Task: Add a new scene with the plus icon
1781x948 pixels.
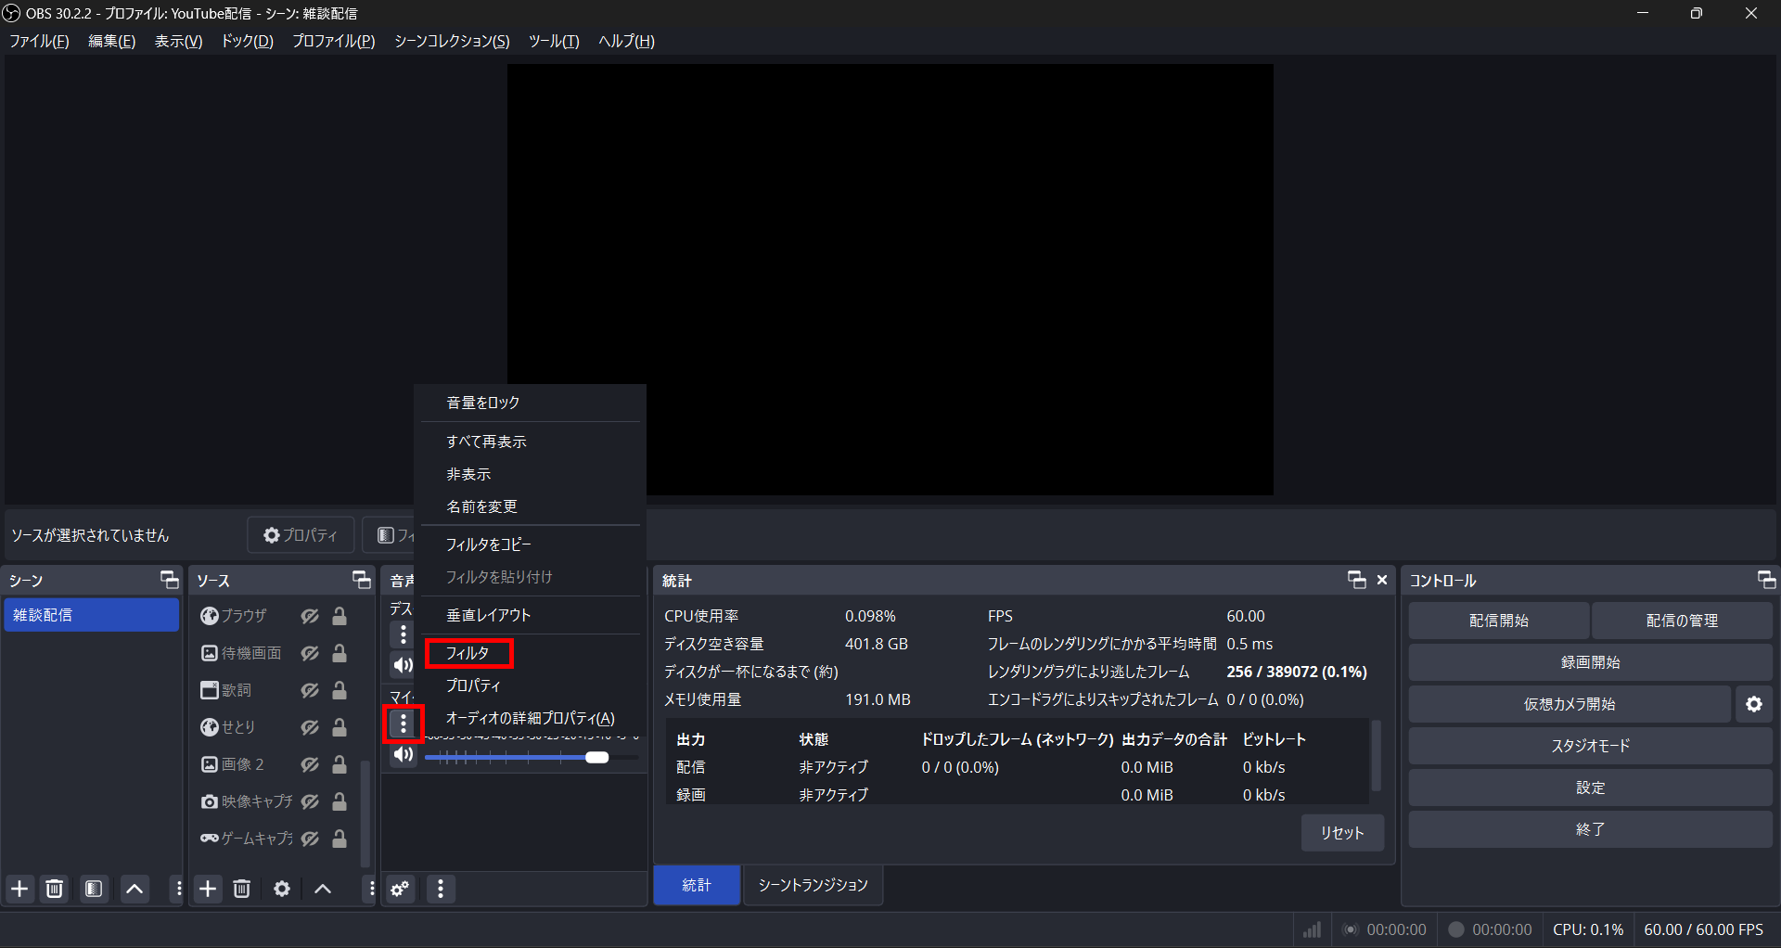Action: click(x=19, y=889)
